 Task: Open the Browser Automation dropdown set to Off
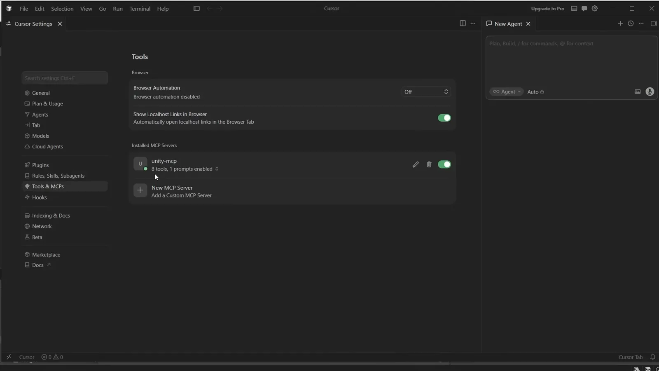click(426, 92)
